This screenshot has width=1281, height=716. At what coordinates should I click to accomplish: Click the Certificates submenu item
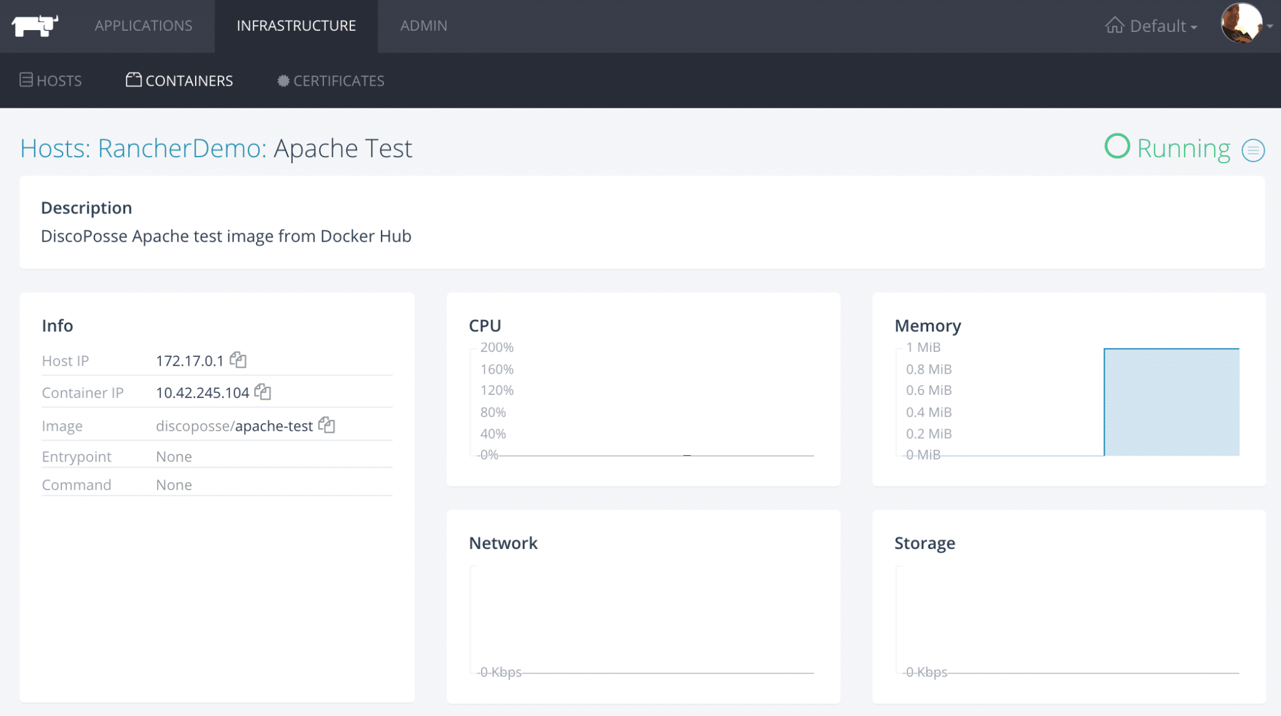tap(338, 81)
